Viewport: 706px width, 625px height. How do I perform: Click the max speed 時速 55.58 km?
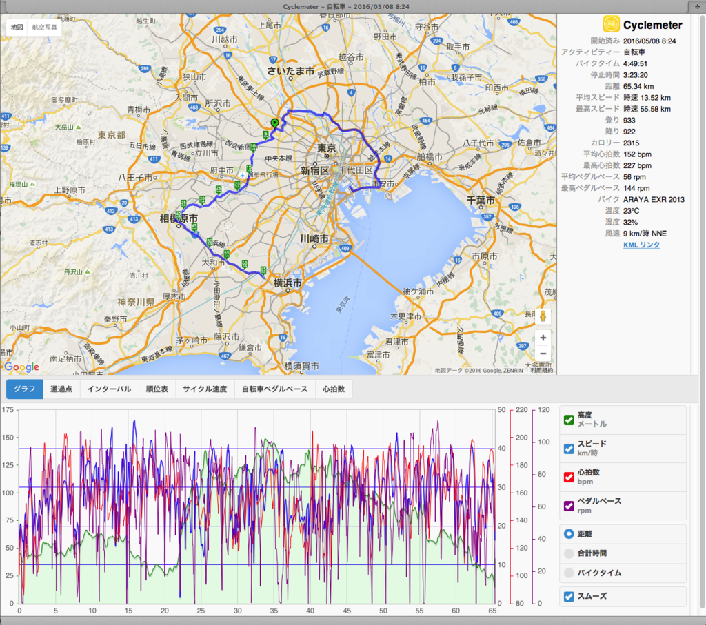[x=647, y=109]
